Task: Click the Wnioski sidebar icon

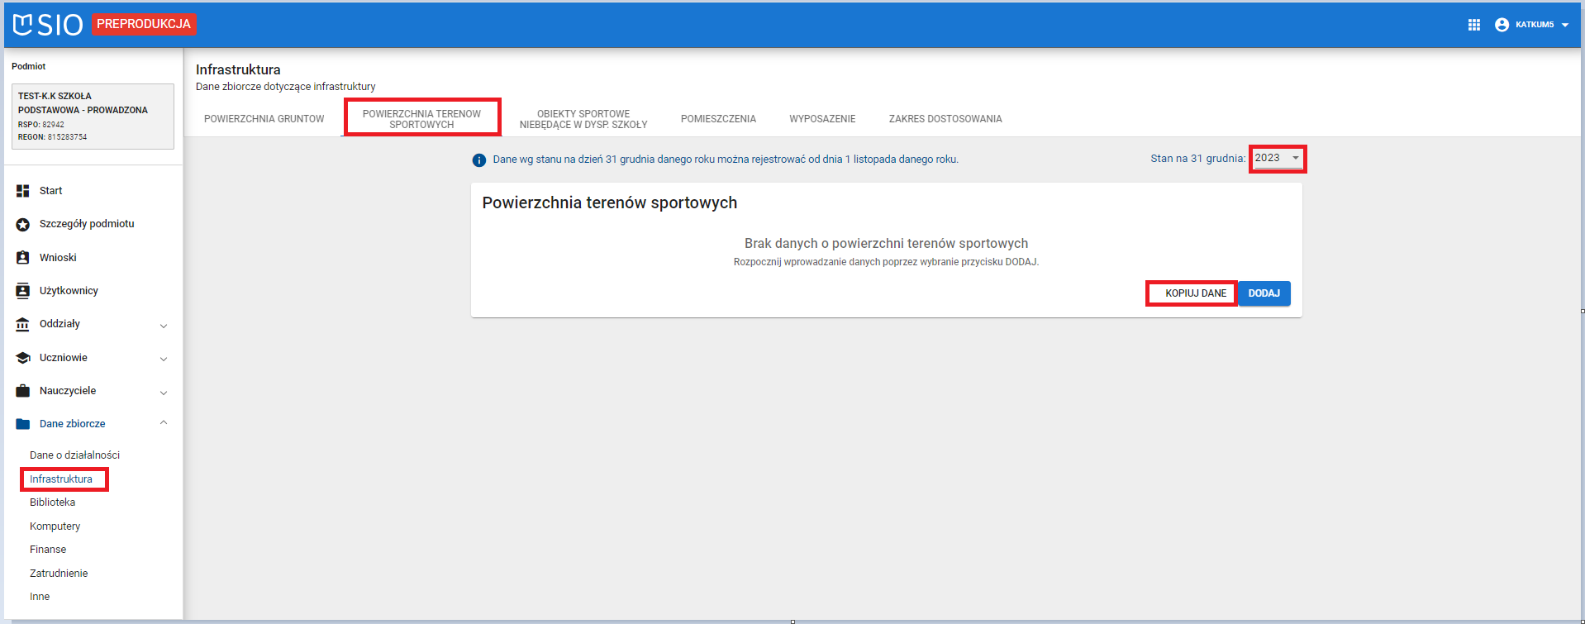Action: 23,258
